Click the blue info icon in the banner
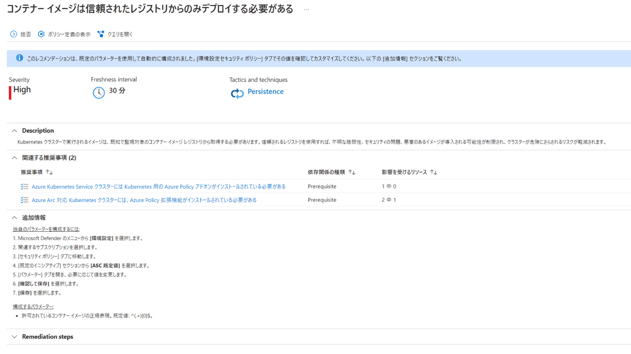Image resolution: width=631 pixels, height=354 pixels. 19,58
